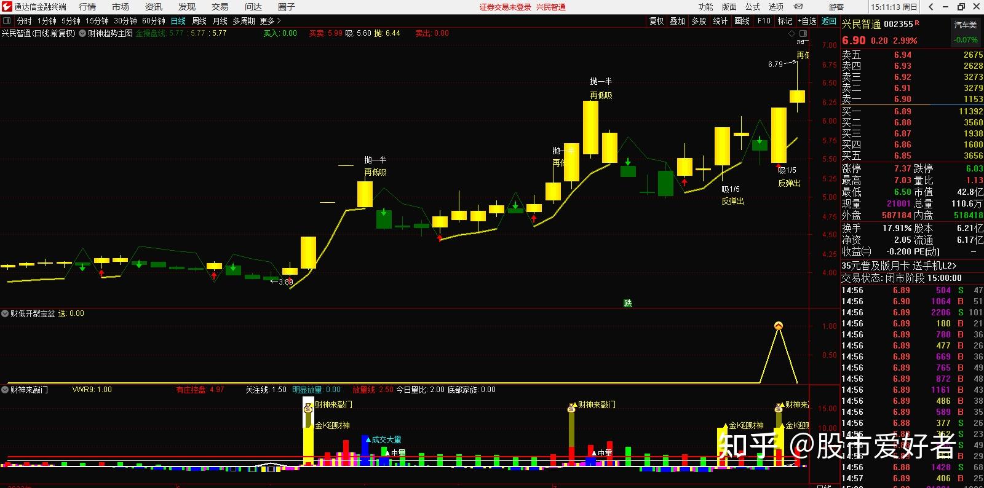Click the 汽车类 sector box

pyautogui.click(x=965, y=25)
